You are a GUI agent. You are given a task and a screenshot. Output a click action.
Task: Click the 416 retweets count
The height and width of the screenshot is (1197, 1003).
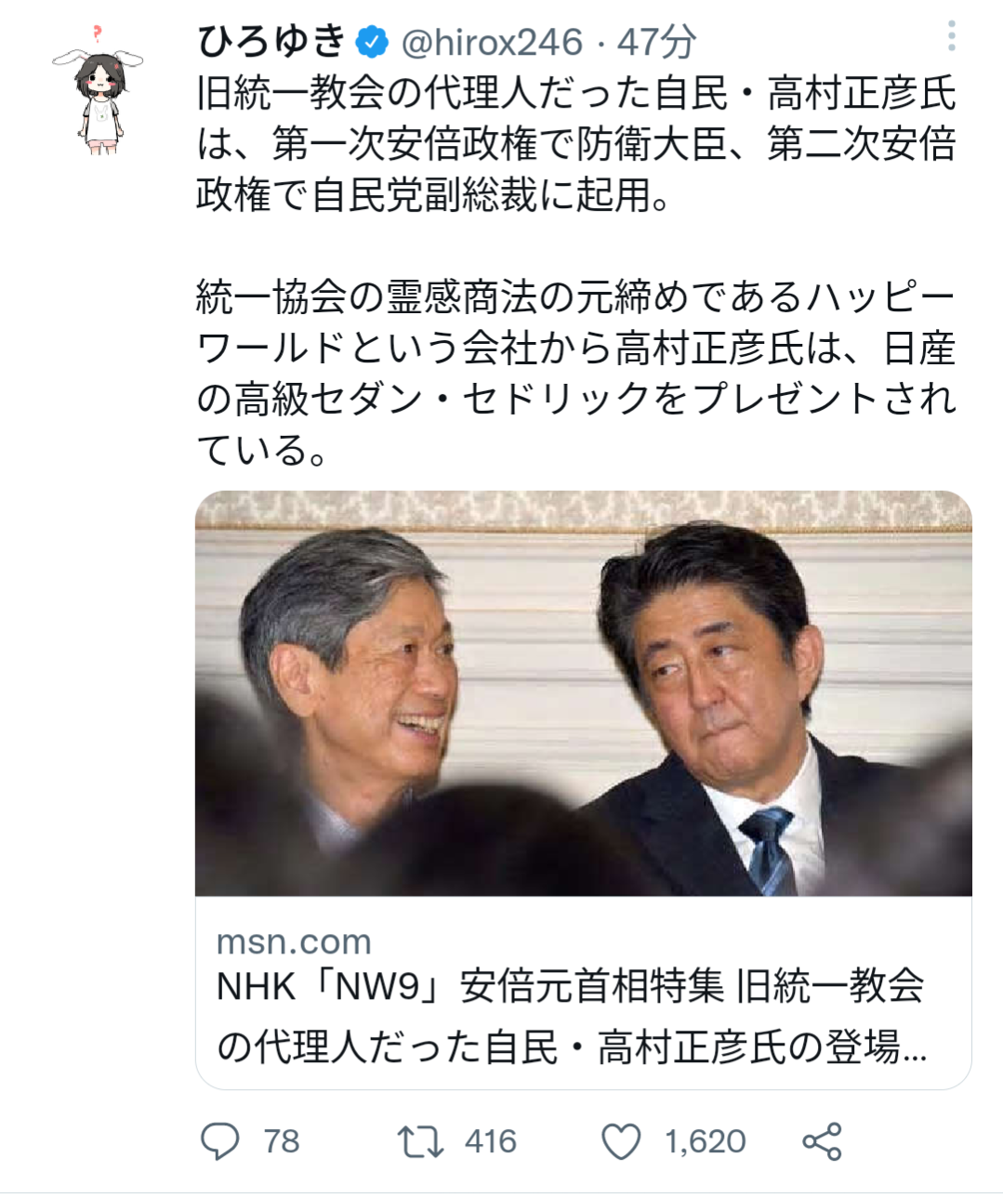[490, 1141]
